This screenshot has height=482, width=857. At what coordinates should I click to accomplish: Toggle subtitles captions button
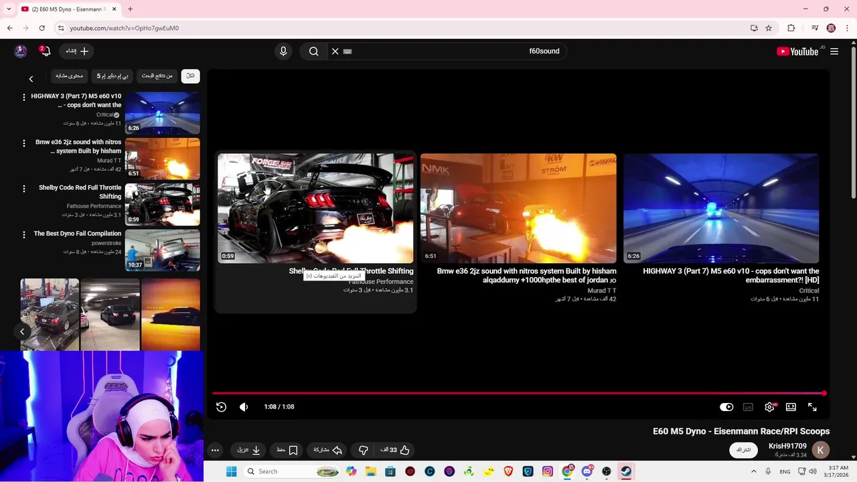(x=748, y=407)
